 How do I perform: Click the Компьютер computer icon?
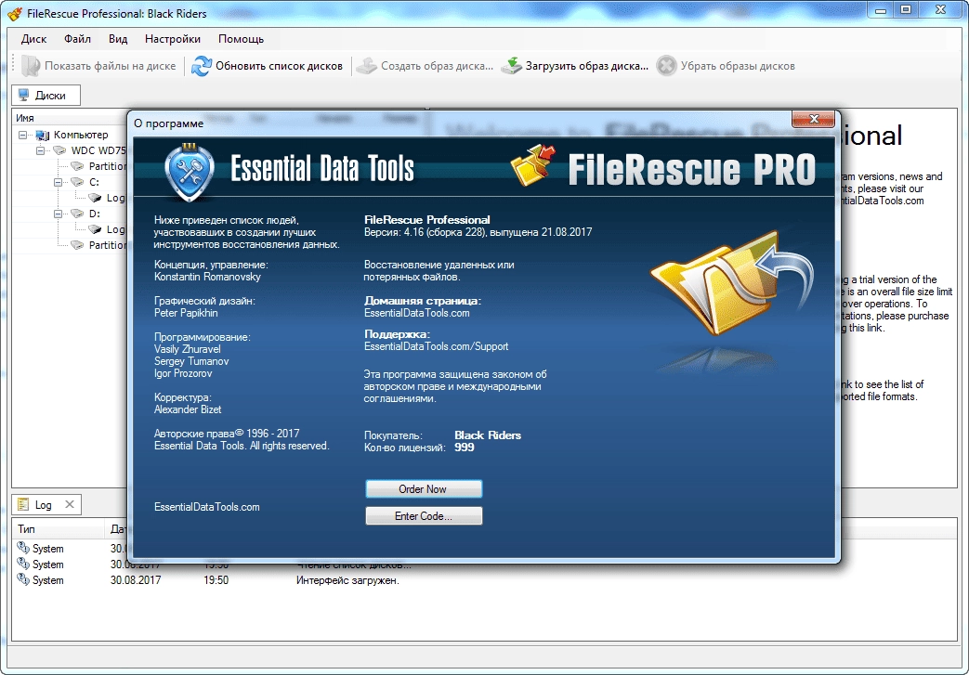click(x=43, y=135)
